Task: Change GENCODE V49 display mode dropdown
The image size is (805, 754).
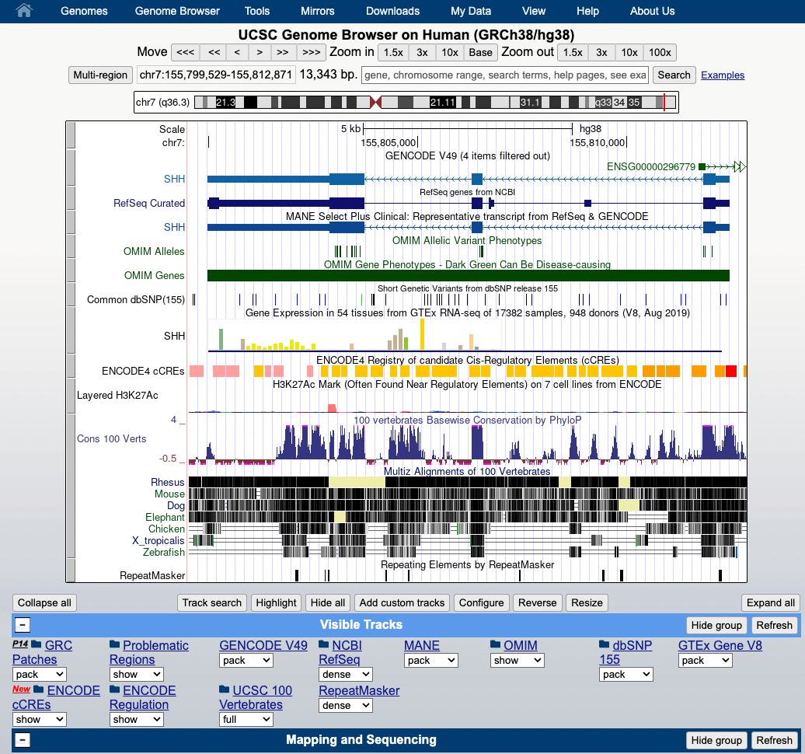Action: pos(246,660)
